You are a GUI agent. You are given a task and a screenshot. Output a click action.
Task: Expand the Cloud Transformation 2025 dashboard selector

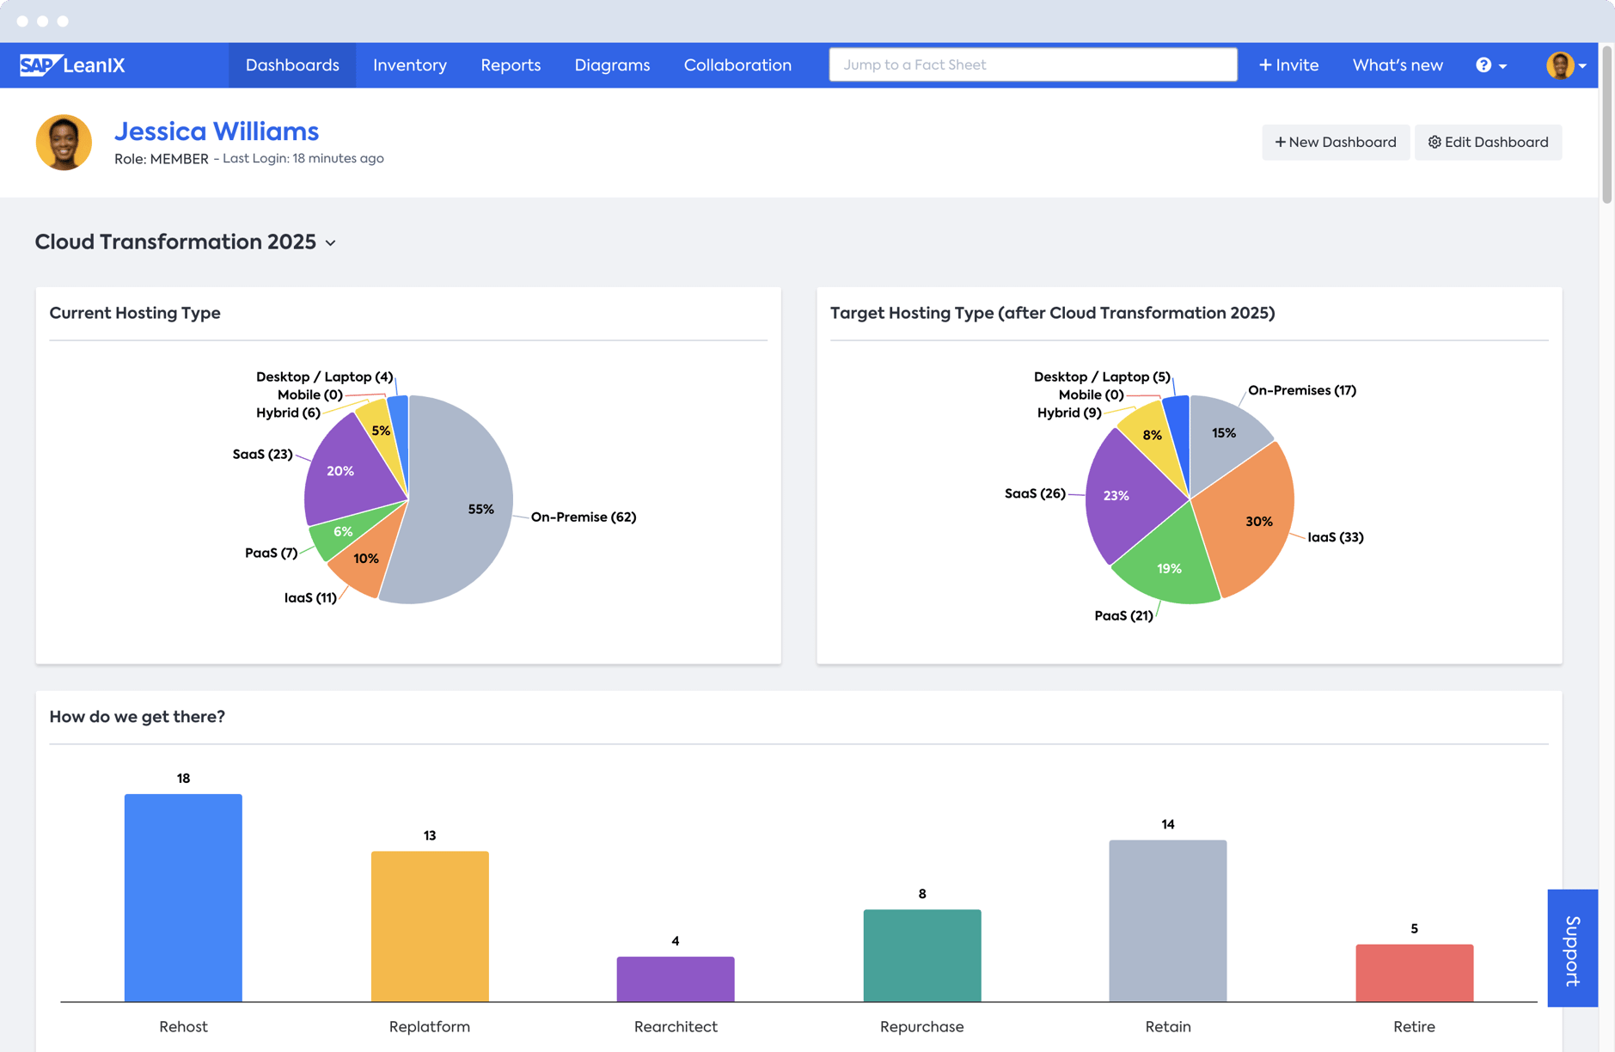pos(331,243)
